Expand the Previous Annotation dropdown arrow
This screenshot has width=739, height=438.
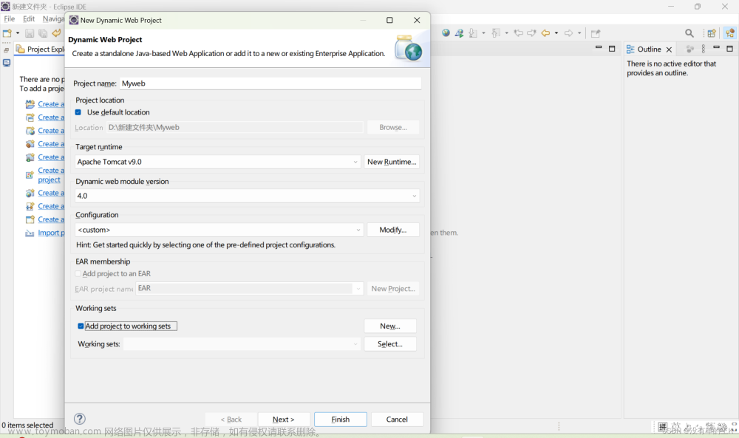click(507, 33)
